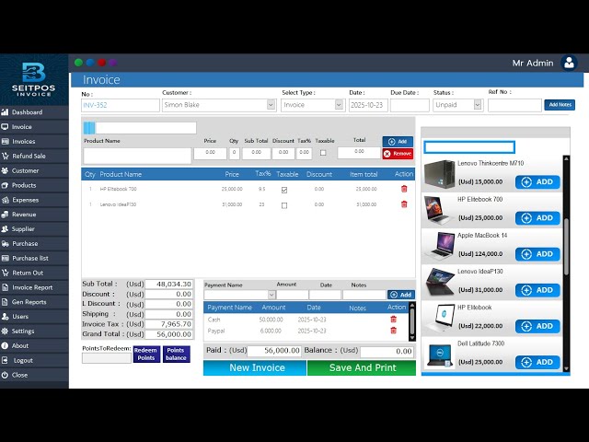The image size is (589, 442).
Task: Click the red circle in title bar
Action: pyautogui.click(x=101, y=63)
